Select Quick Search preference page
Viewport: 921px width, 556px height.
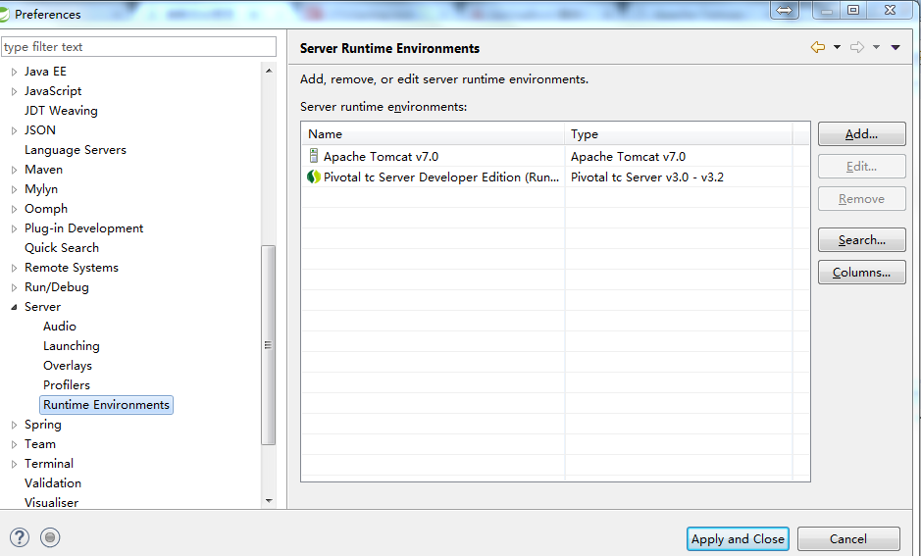62,248
